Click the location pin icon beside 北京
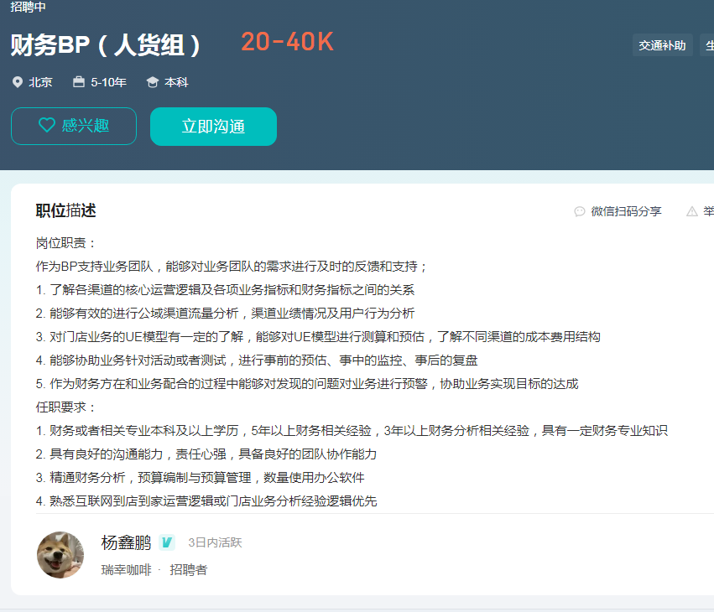Image resolution: width=714 pixels, height=612 pixels. pyautogui.click(x=18, y=82)
